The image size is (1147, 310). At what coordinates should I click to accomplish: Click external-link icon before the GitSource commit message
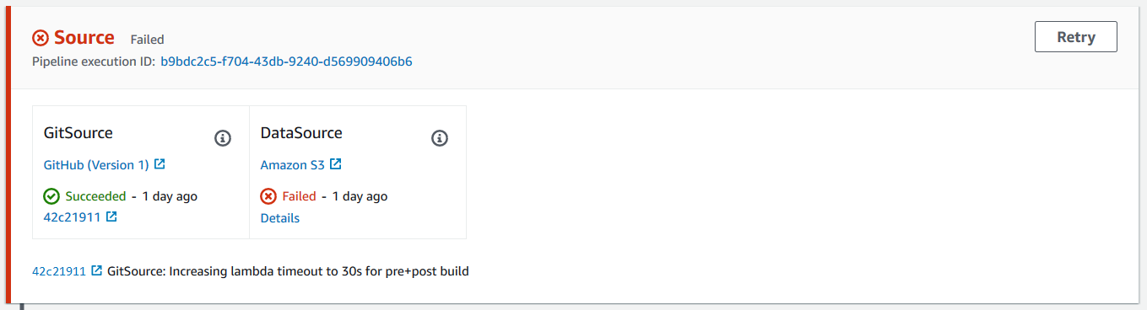97,270
